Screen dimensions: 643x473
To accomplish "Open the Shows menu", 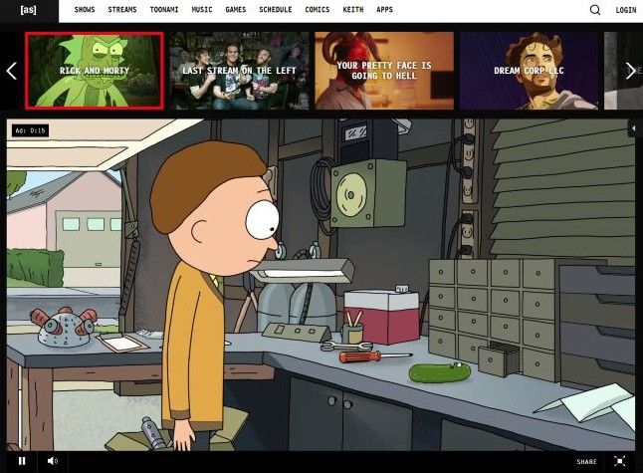I will (85, 10).
